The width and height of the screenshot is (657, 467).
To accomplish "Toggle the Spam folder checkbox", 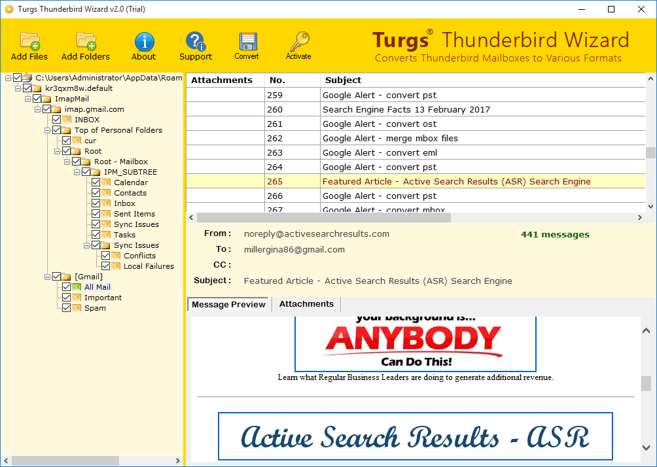I will coord(66,308).
